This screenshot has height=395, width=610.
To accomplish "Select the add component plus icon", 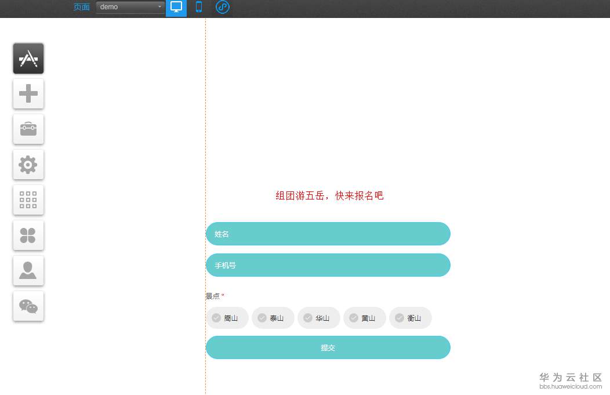I will pos(28,93).
